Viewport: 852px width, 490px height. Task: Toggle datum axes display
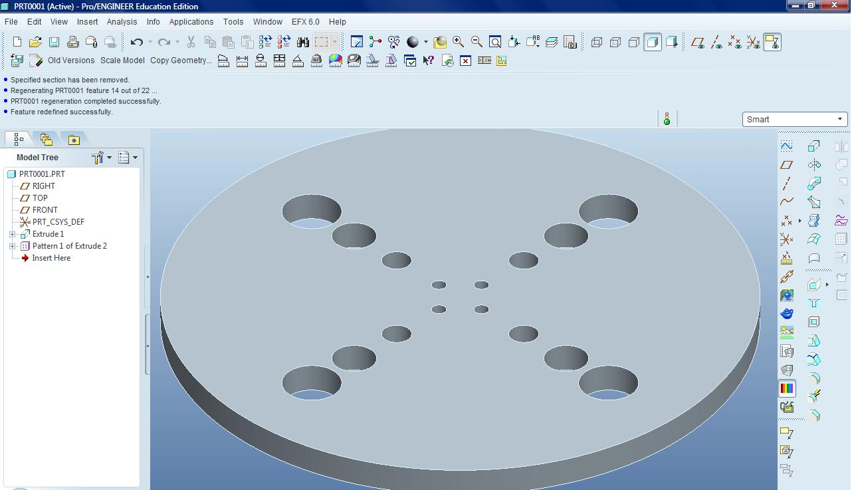pos(716,42)
